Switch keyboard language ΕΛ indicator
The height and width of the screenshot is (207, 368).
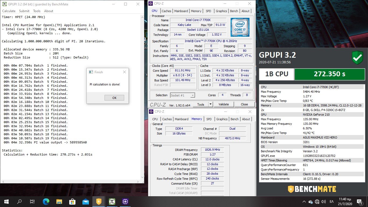(332, 201)
